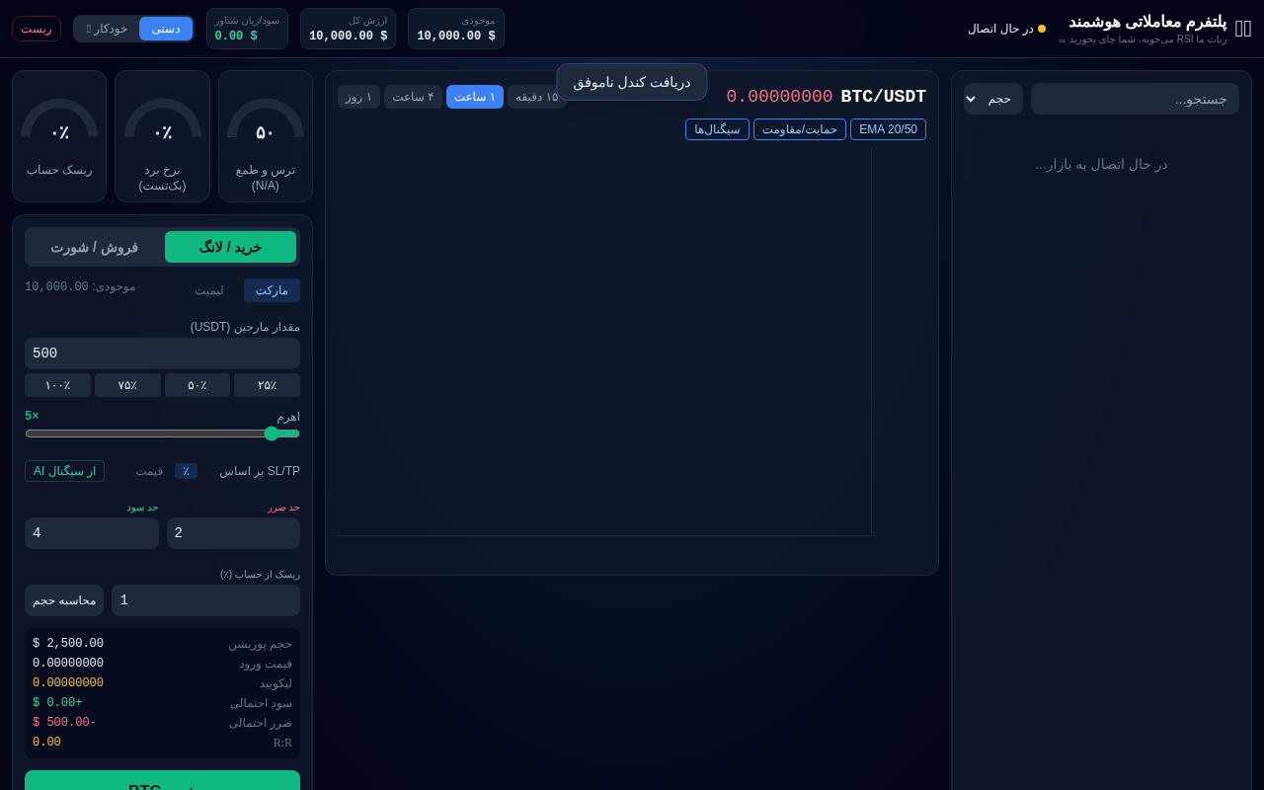Select the ۱ روز timeframe

358,97
